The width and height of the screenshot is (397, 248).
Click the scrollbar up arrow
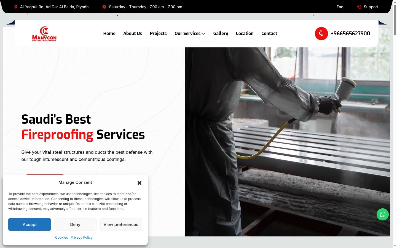pos(395,2)
